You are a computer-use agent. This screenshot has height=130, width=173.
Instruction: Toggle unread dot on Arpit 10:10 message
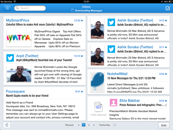[x=82, y=56]
